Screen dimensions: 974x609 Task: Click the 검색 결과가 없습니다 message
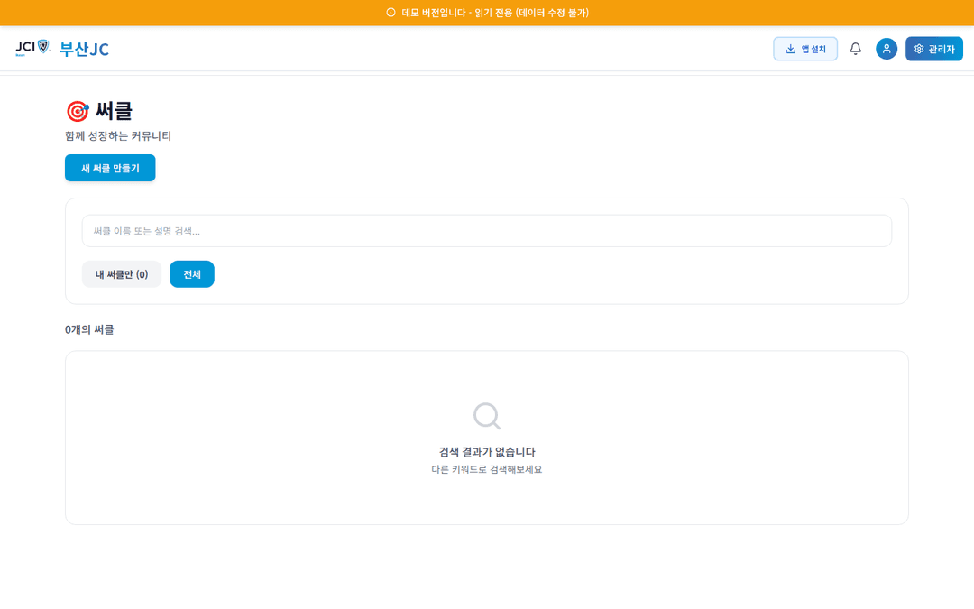tap(486, 451)
